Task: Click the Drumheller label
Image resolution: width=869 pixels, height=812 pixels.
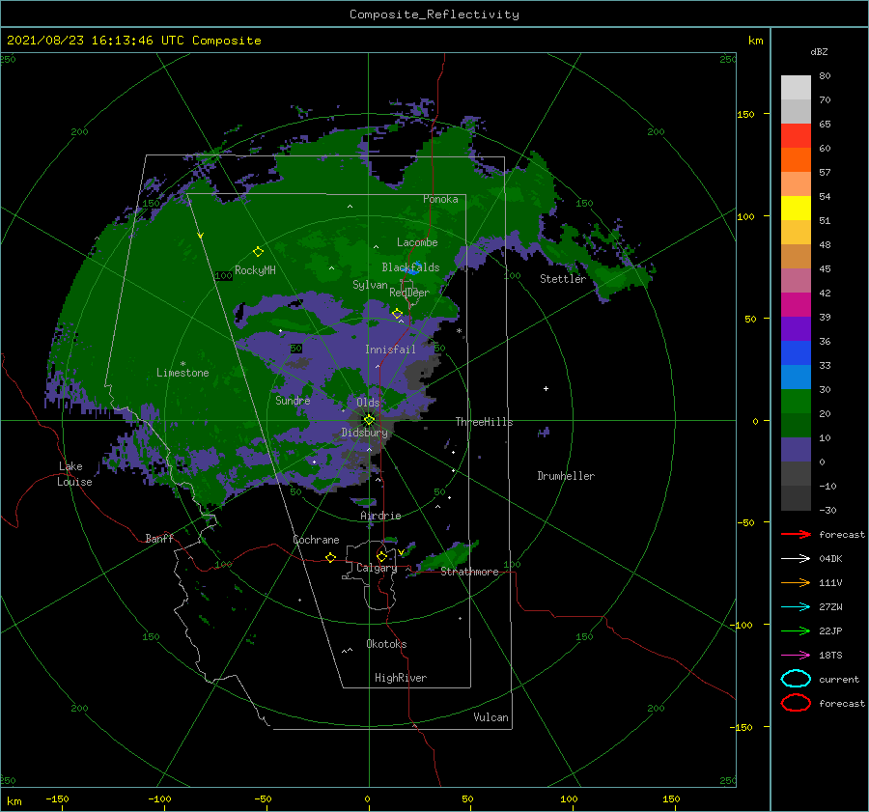Action: point(566,476)
